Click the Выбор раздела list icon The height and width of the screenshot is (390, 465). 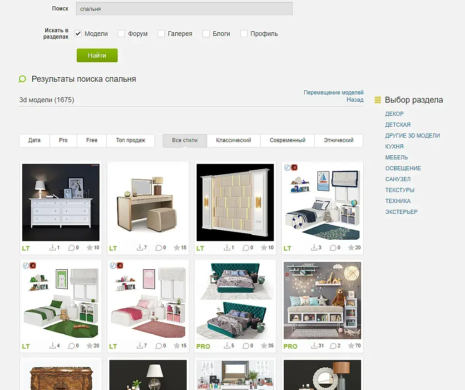point(377,100)
